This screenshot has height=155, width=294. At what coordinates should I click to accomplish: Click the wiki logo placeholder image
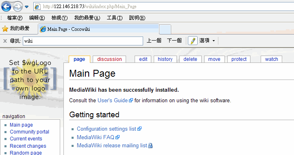click(30, 80)
